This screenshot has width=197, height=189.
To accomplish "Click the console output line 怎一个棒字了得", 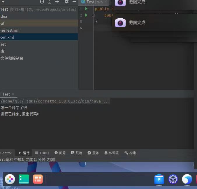I will point(14,108).
